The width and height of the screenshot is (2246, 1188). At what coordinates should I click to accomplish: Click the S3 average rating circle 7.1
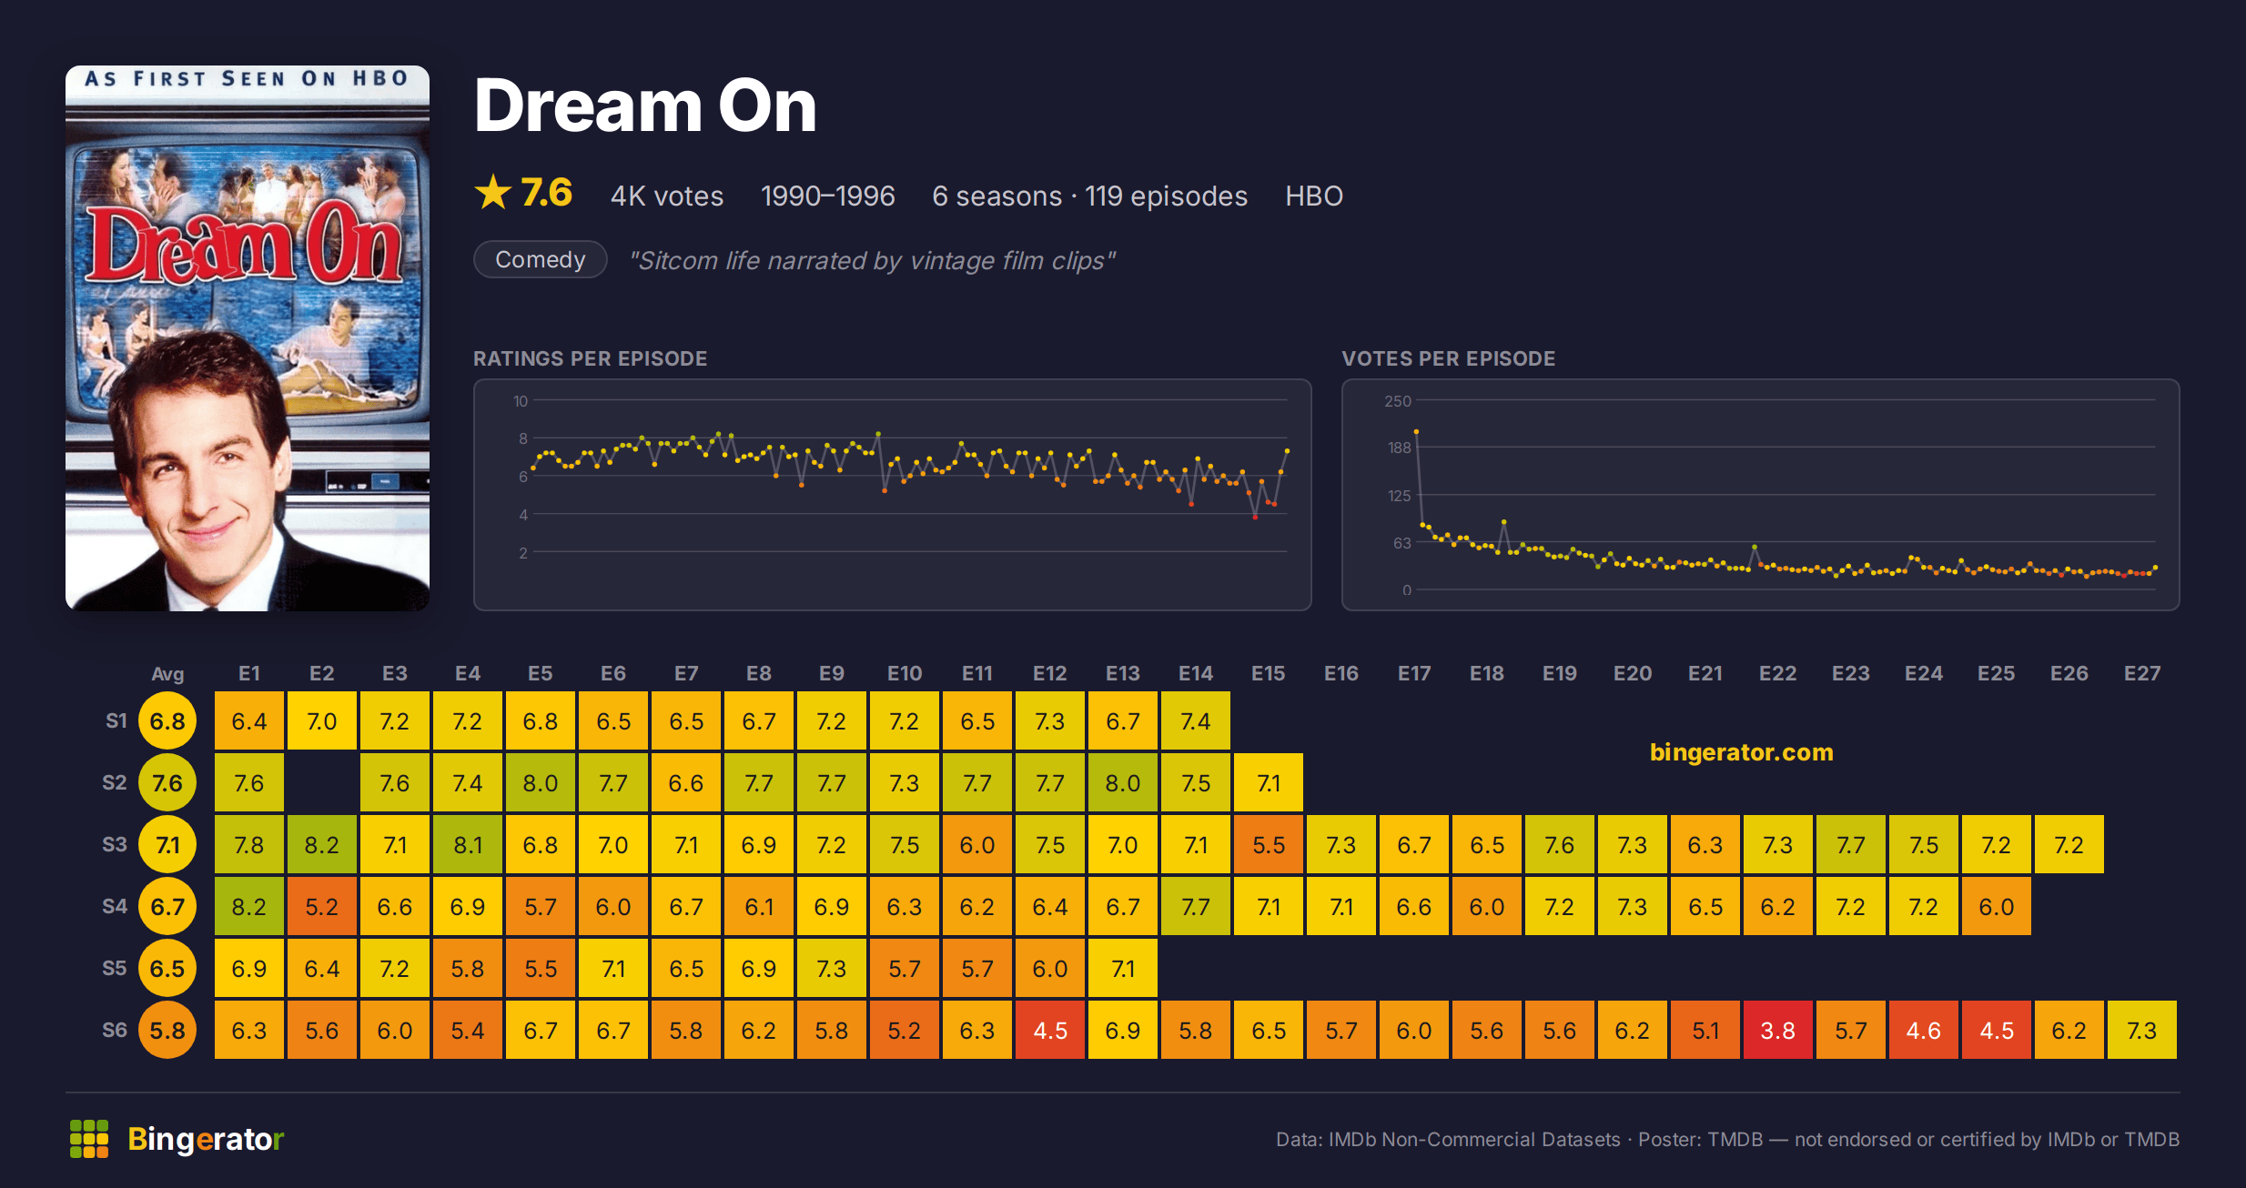coord(167,845)
